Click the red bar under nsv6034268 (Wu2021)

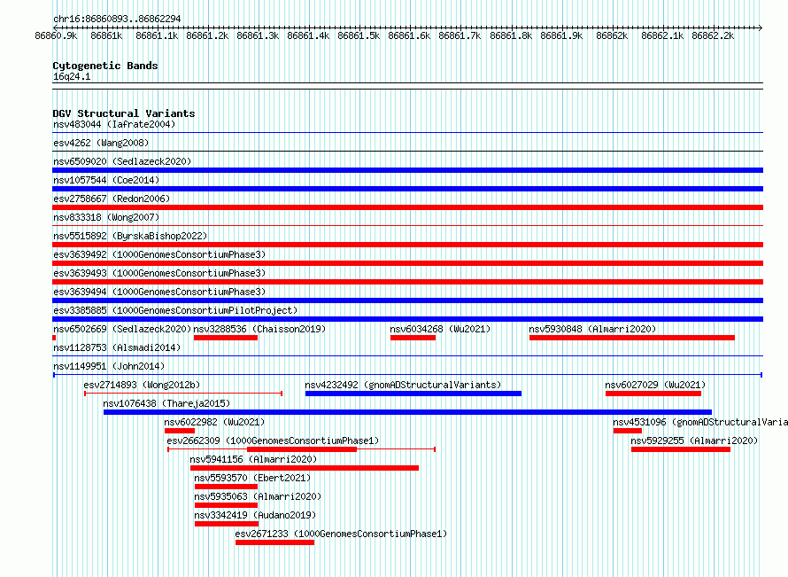click(413, 338)
